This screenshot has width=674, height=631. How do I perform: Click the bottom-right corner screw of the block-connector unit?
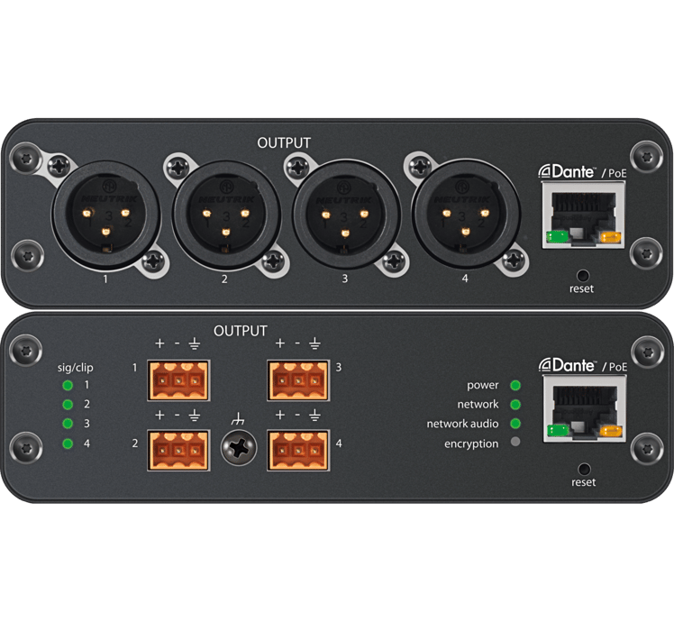coord(647,448)
